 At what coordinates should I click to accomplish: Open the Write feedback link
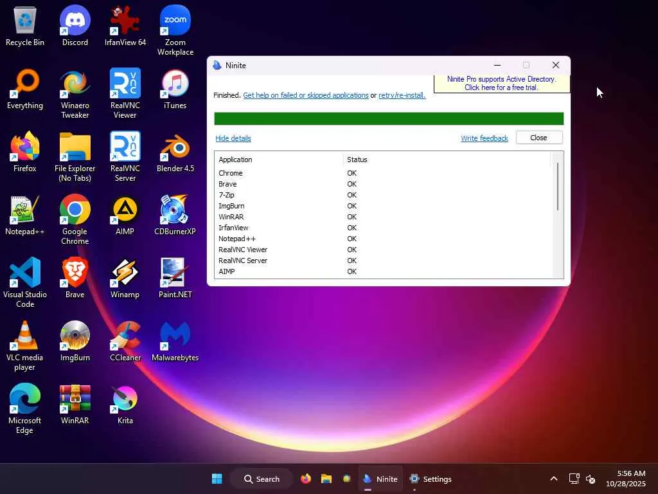[485, 138]
